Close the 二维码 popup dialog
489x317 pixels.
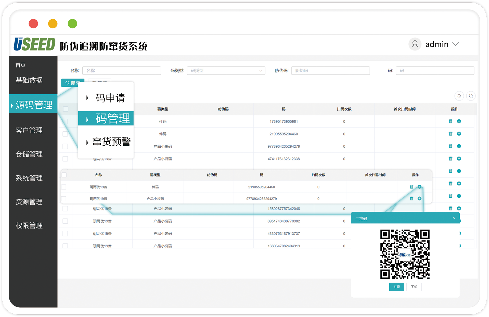point(454,218)
